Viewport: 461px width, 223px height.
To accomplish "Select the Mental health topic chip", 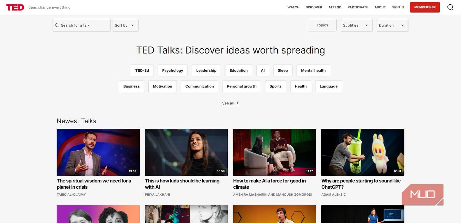I will [x=313, y=70].
